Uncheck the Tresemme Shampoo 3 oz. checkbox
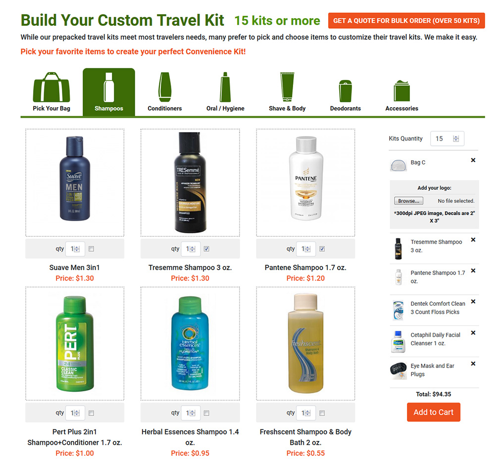The image size is (504, 464). click(206, 249)
